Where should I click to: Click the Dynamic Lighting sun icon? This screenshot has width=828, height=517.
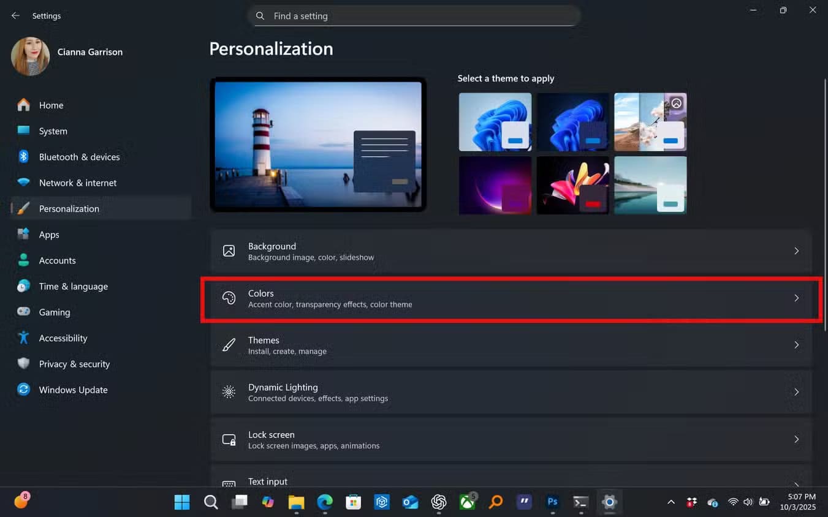(x=229, y=392)
